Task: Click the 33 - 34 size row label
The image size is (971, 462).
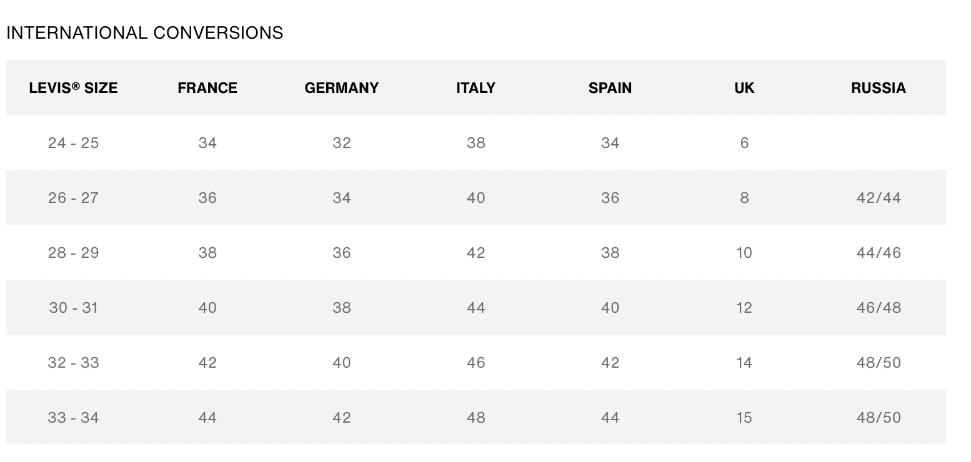Action: coord(73,418)
